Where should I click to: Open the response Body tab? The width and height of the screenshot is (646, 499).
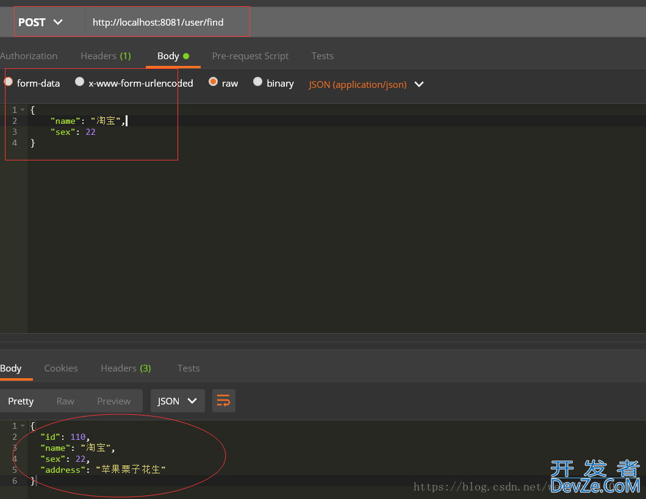[x=11, y=368]
